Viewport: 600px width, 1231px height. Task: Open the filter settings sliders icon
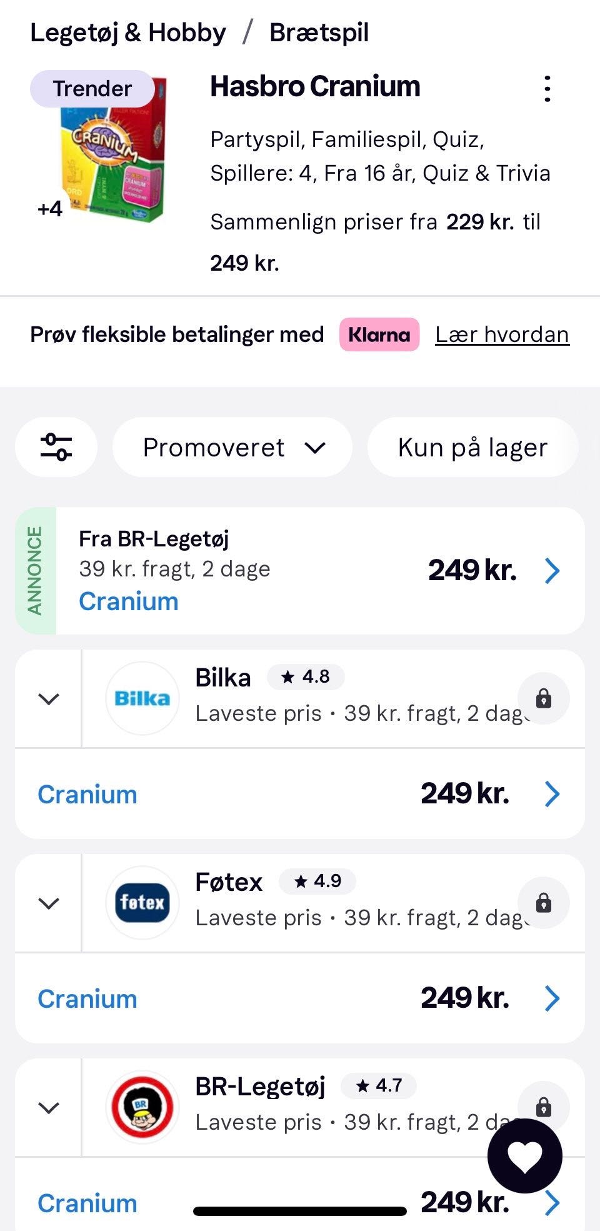[x=56, y=447]
